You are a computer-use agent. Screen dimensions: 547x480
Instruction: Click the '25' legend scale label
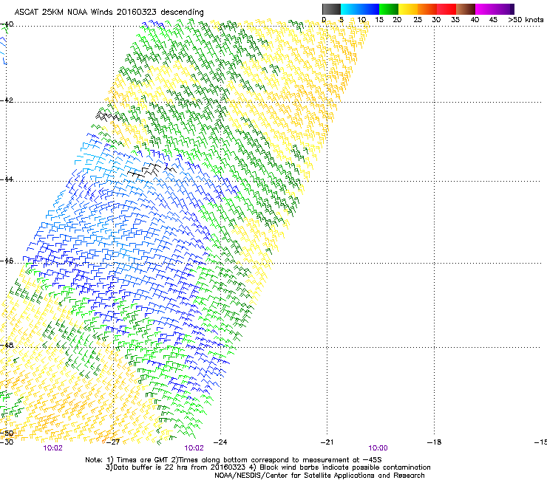(x=418, y=20)
